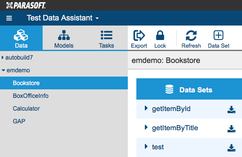Switch to the Models tab
Viewport: 242px width, 157px height.
(x=64, y=39)
